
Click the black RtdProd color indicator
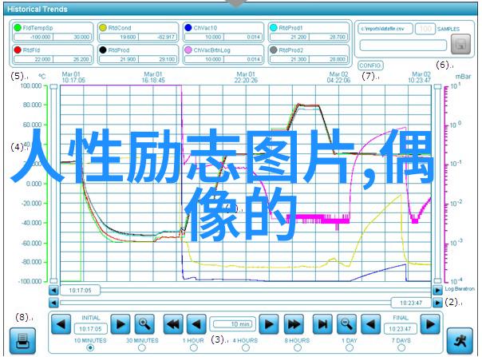point(103,50)
